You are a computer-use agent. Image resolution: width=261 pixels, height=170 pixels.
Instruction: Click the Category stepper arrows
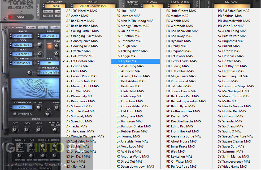(44, 6)
